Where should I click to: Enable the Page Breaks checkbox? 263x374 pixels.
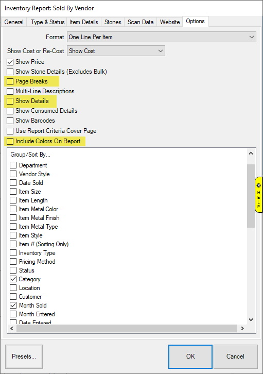[x=10, y=81]
